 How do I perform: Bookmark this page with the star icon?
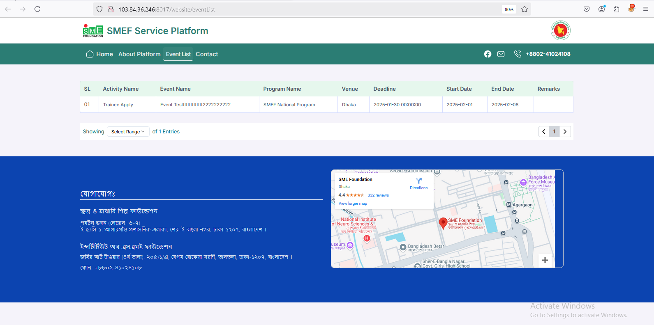(x=525, y=9)
